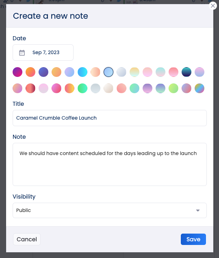Choose the bright cyan-blue color swatch
Screen dimensions: 219x258
[82, 72]
